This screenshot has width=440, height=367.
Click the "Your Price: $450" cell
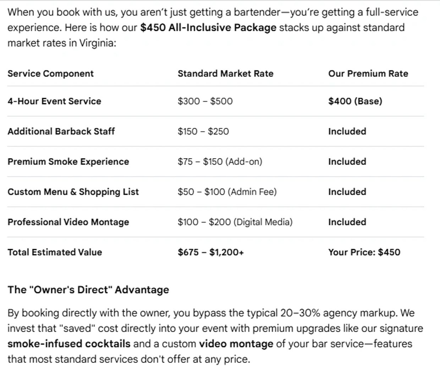[x=364, y=252]
